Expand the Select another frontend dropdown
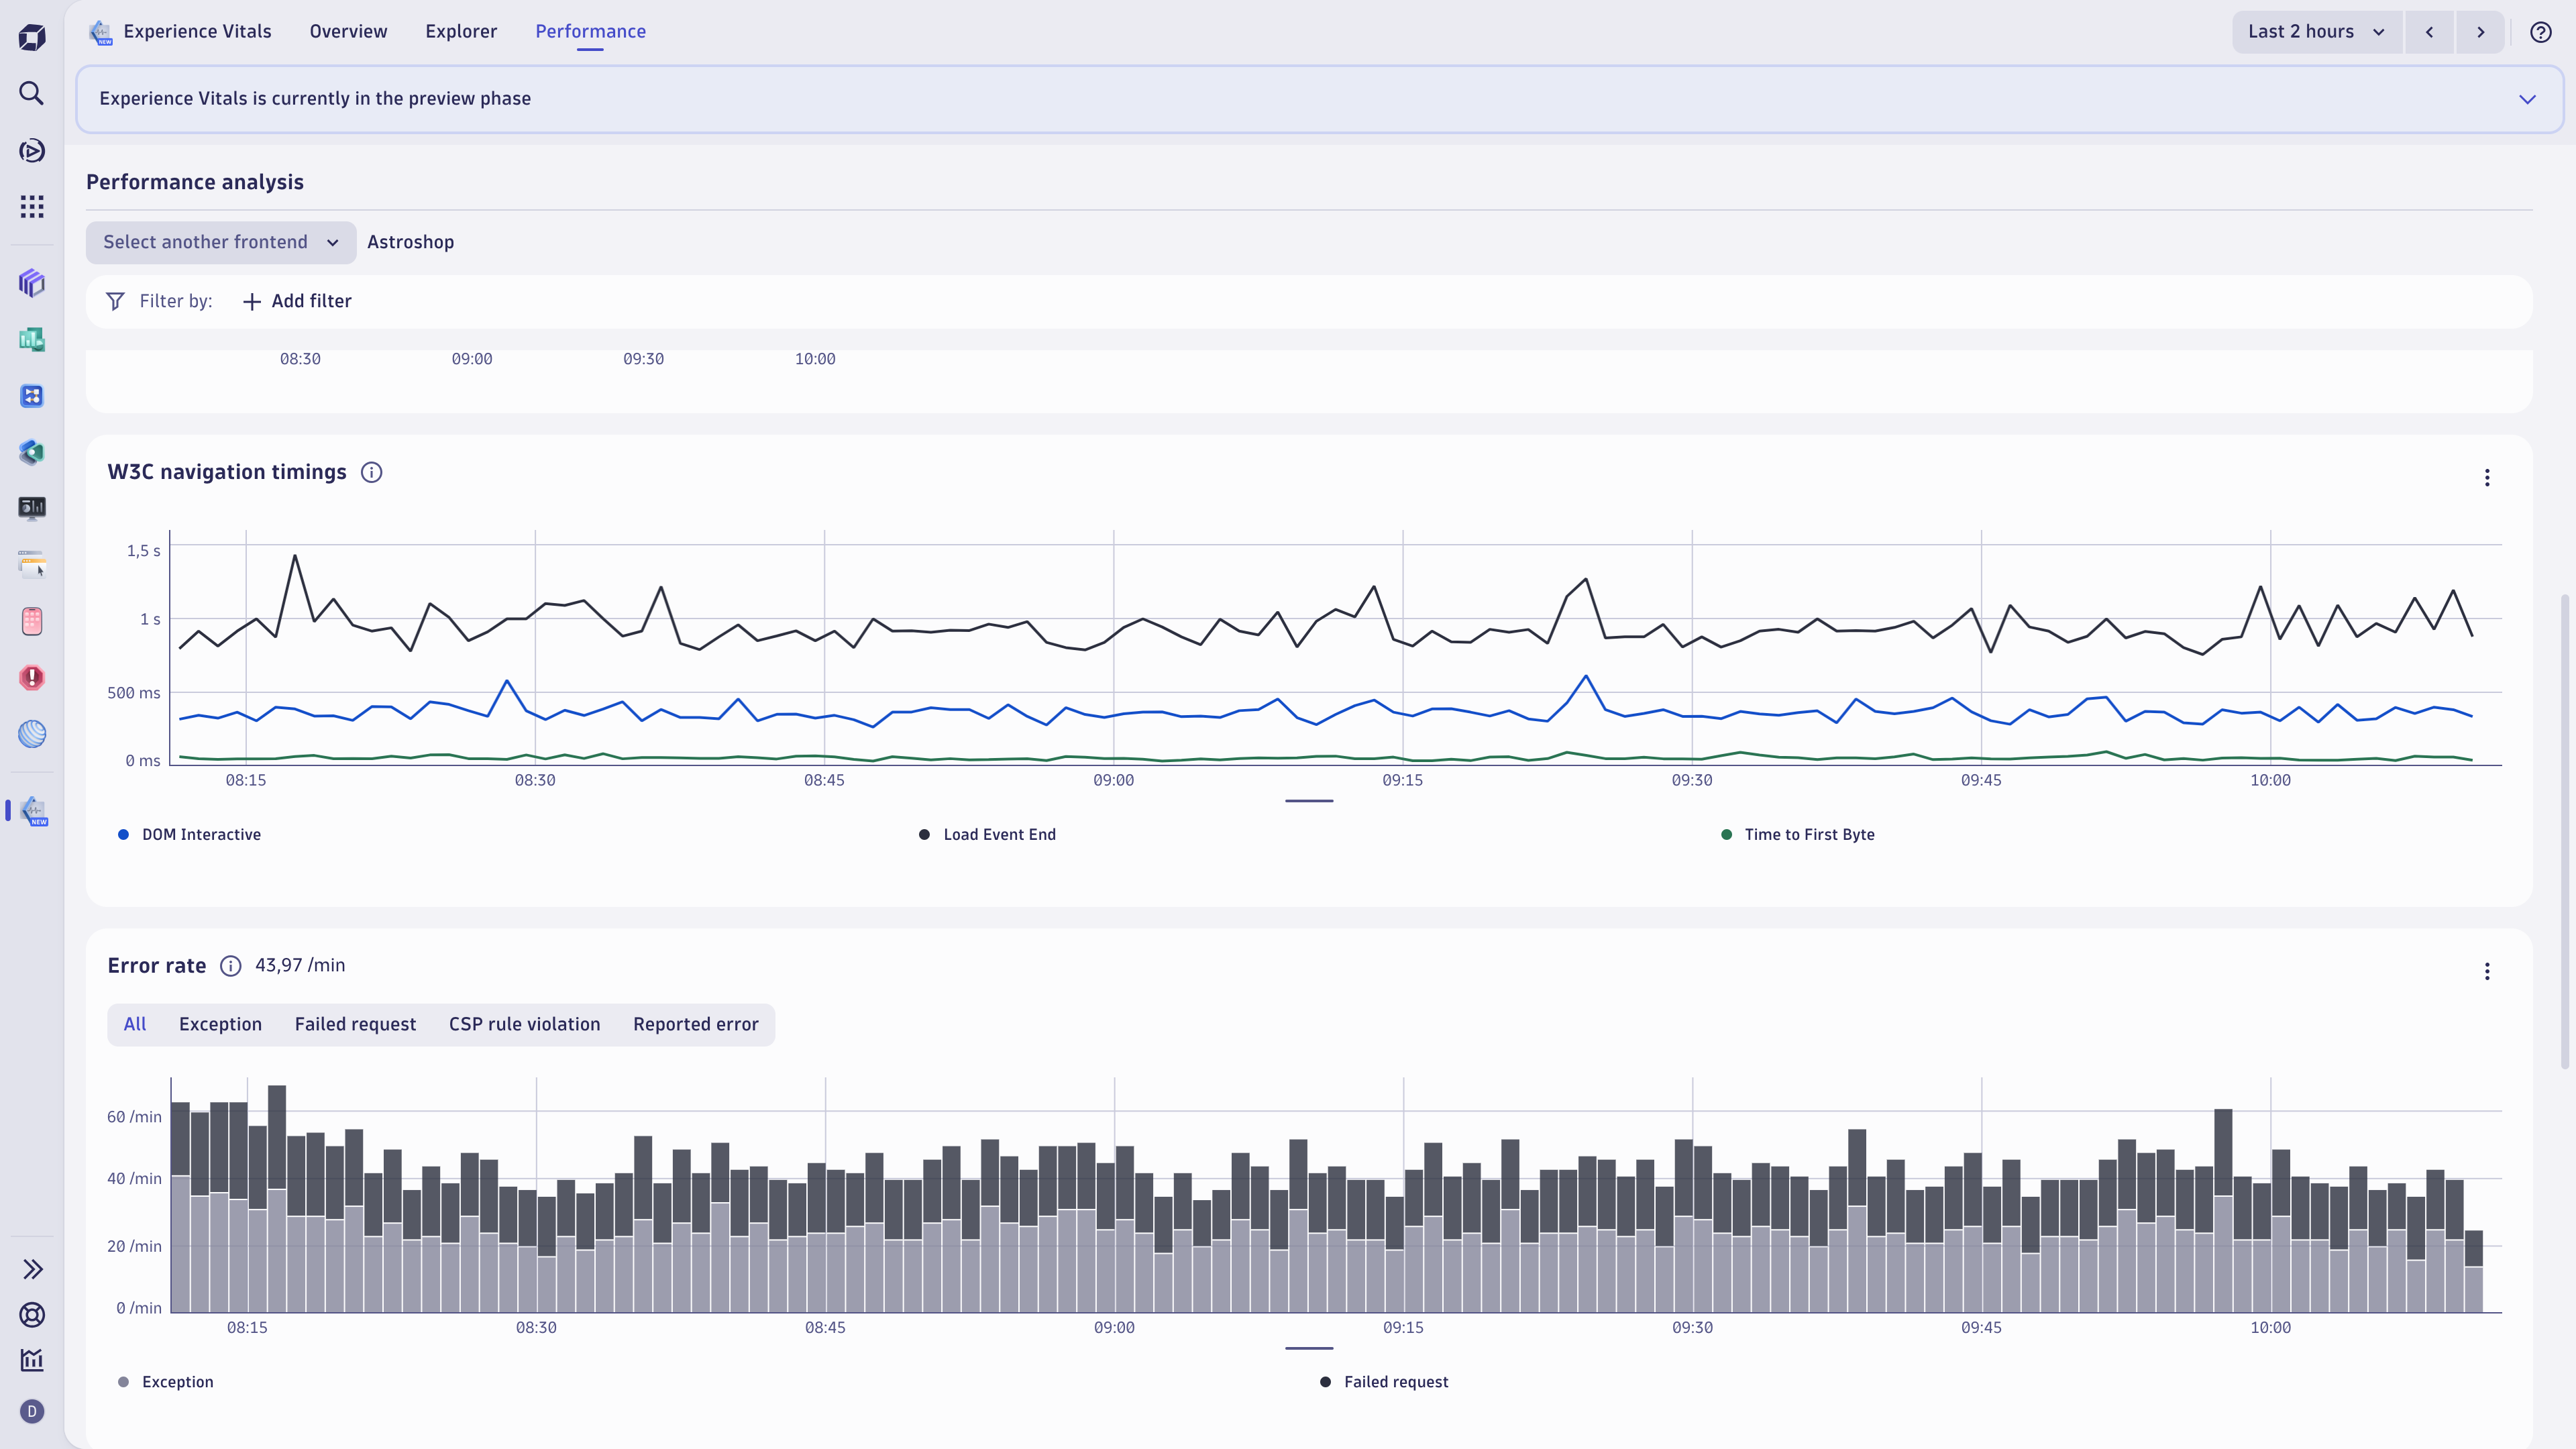Viewport: 2576px width, 1449px height. coord(220,242)
